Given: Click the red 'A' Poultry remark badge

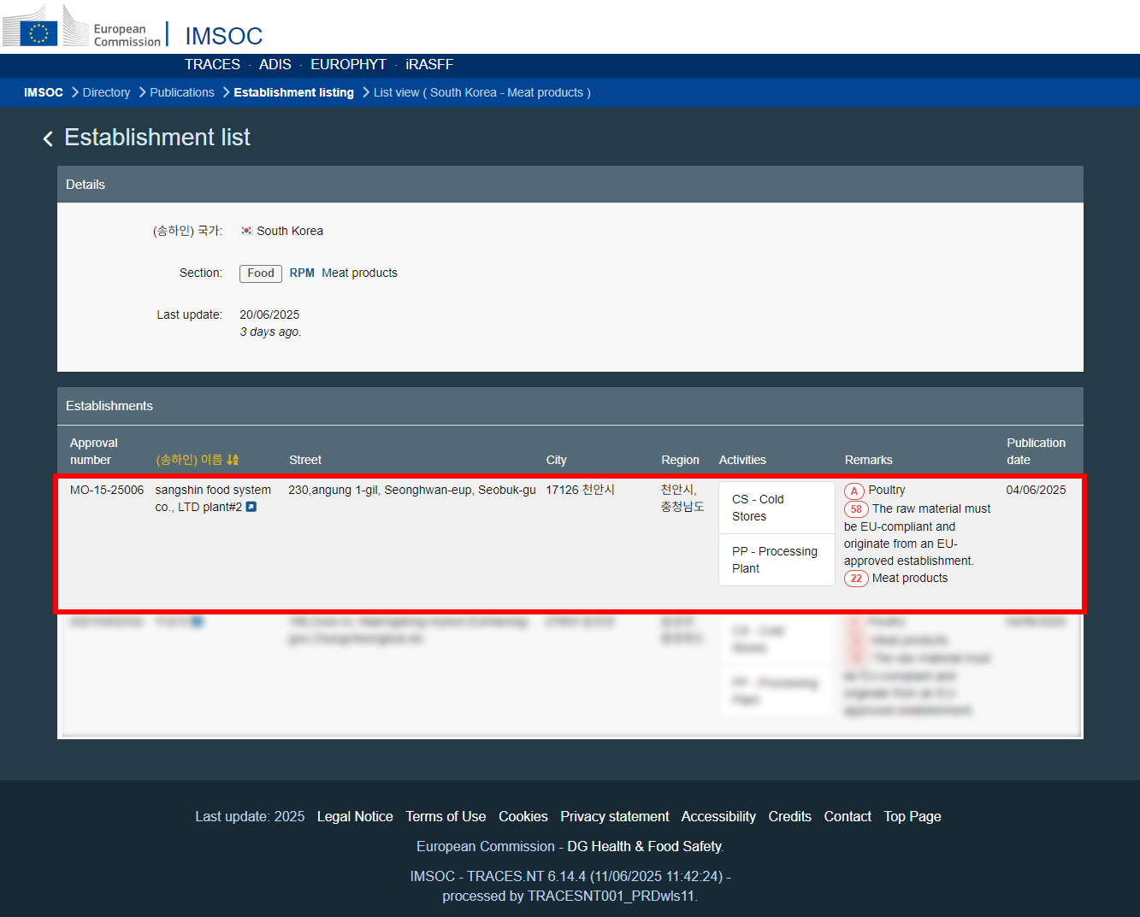Looking at the screenshot, I should pyautogui.click(x=854, y=491).
